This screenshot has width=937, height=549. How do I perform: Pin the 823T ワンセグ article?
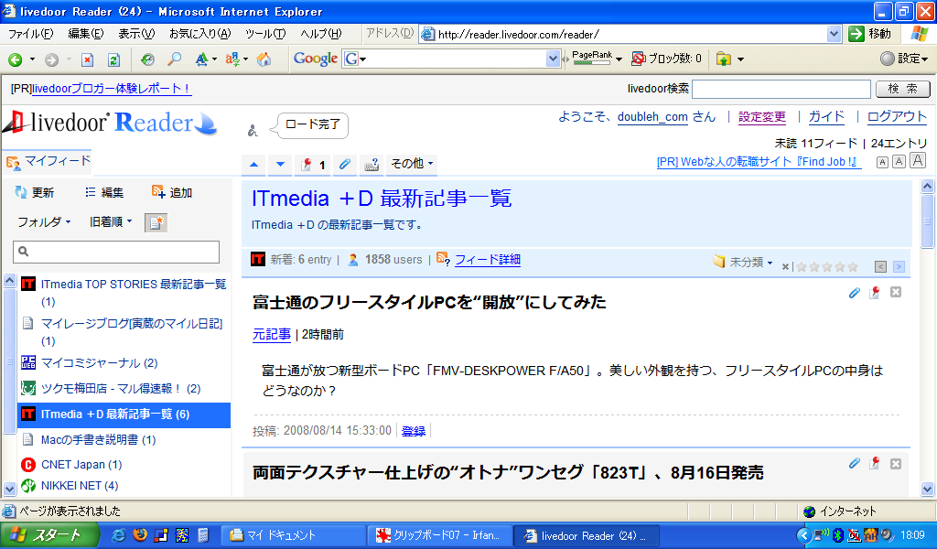coord(874,463)
